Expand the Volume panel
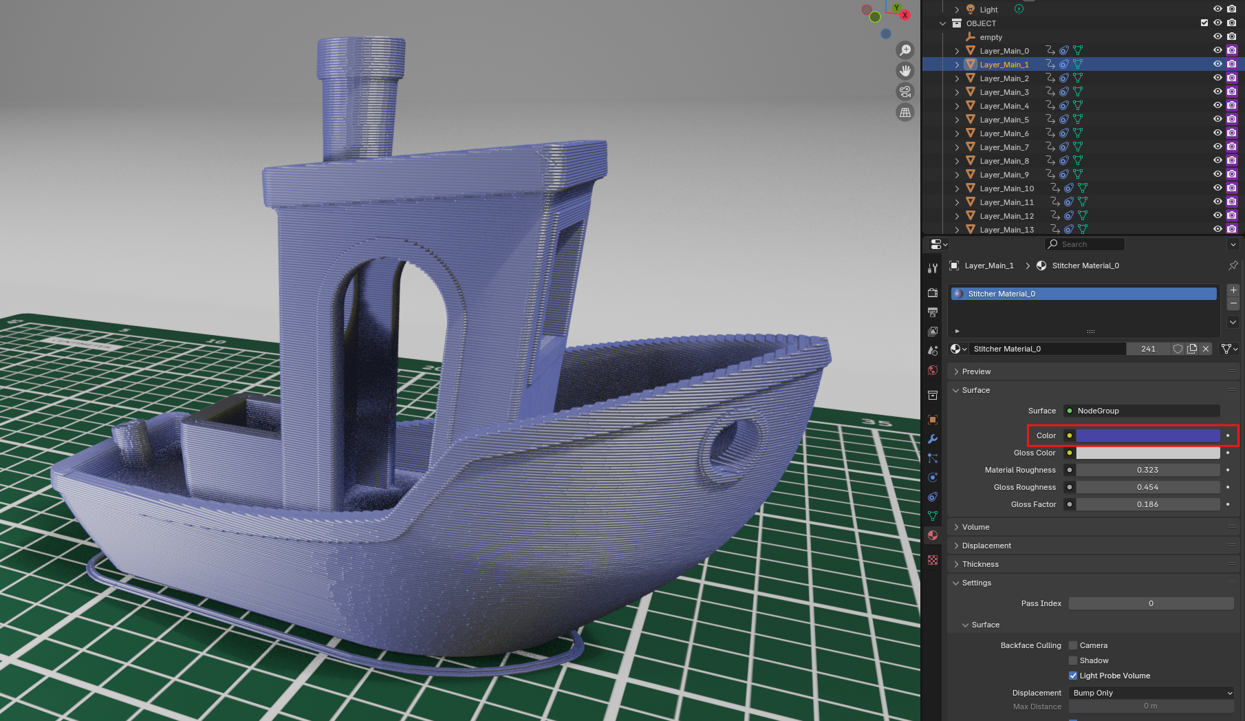This screenshot has height=721, width=1245. pos(975,527)
